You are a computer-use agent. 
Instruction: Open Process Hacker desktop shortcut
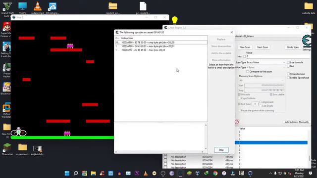(x=6, y=70)
